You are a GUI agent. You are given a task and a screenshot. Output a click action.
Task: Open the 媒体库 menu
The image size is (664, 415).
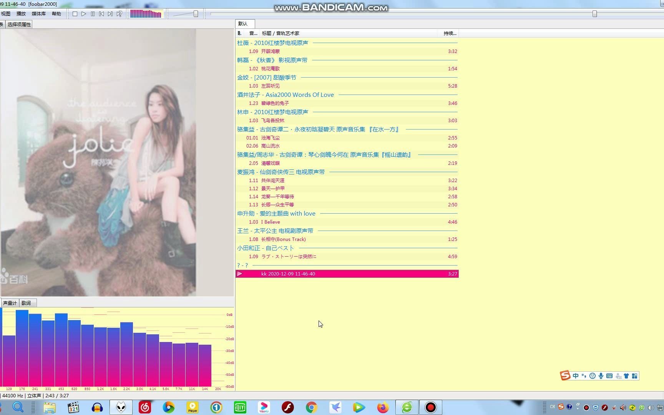coord(38,14)
